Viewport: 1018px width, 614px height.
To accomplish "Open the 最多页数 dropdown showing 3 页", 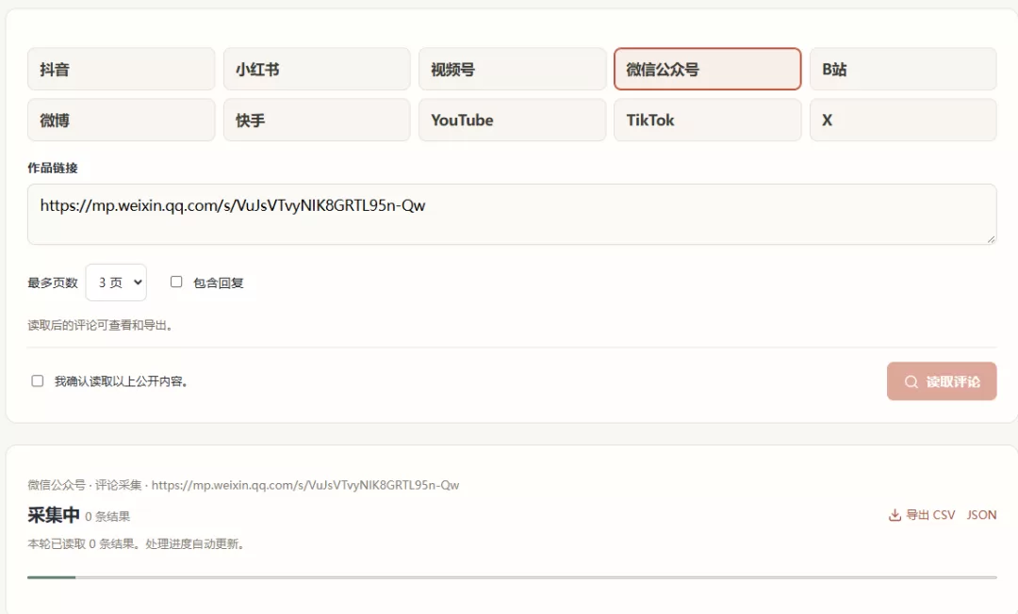I will point(116,282).
